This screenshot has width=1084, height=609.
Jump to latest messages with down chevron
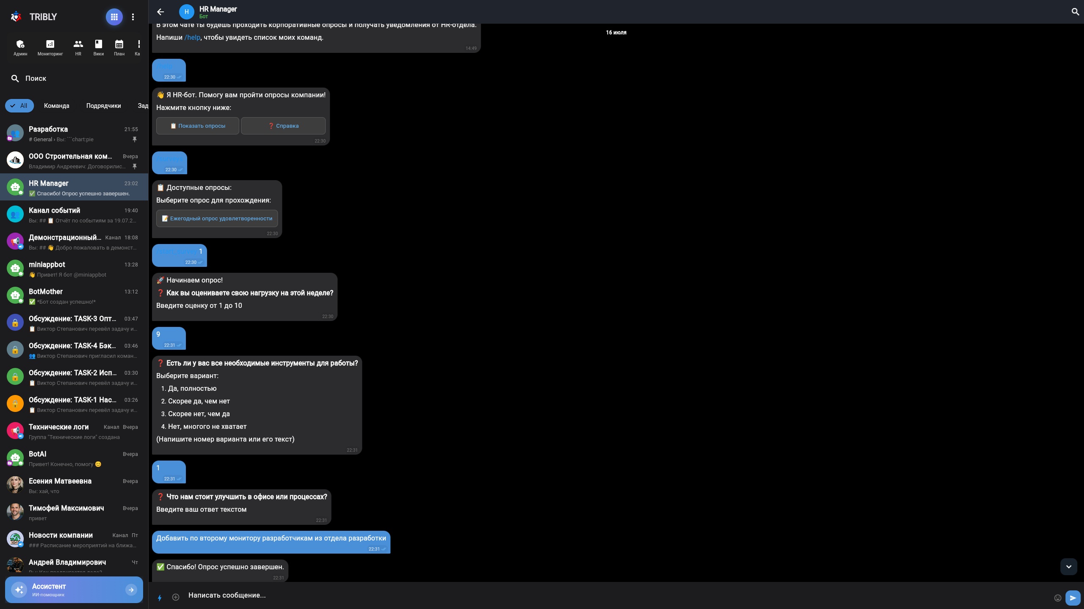point(1068,567)
